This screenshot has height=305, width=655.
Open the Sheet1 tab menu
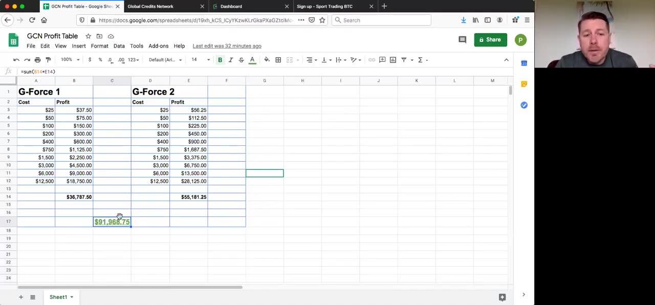(x=72, y=297)
